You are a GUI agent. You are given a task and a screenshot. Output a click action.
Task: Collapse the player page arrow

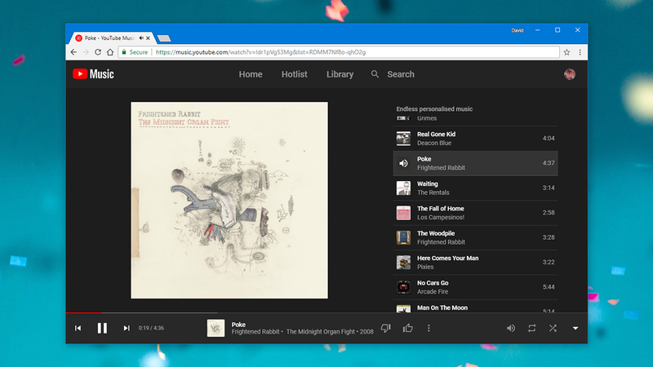(575, 329)
